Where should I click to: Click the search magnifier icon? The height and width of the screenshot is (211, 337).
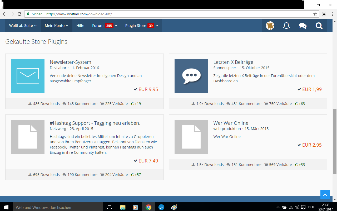(319, 26)
